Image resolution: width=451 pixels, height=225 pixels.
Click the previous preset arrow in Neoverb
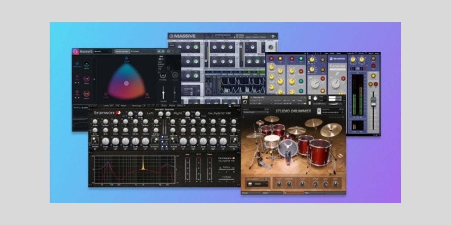pyautogui.click(x=158, y=51)
